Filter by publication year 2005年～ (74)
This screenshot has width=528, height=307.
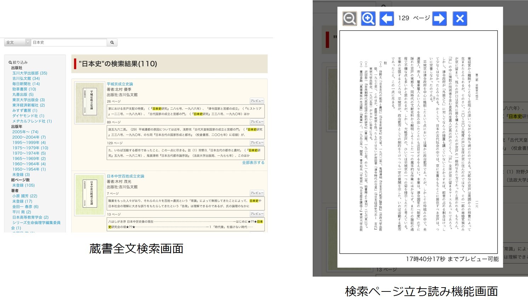(x=25, y=132)
